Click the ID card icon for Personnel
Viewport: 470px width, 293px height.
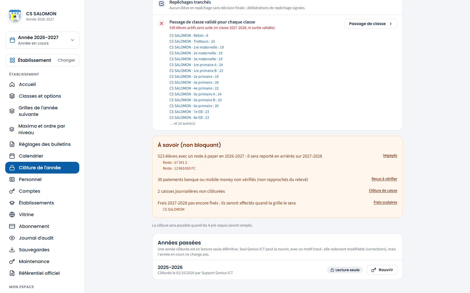click(x=12, y=179)
